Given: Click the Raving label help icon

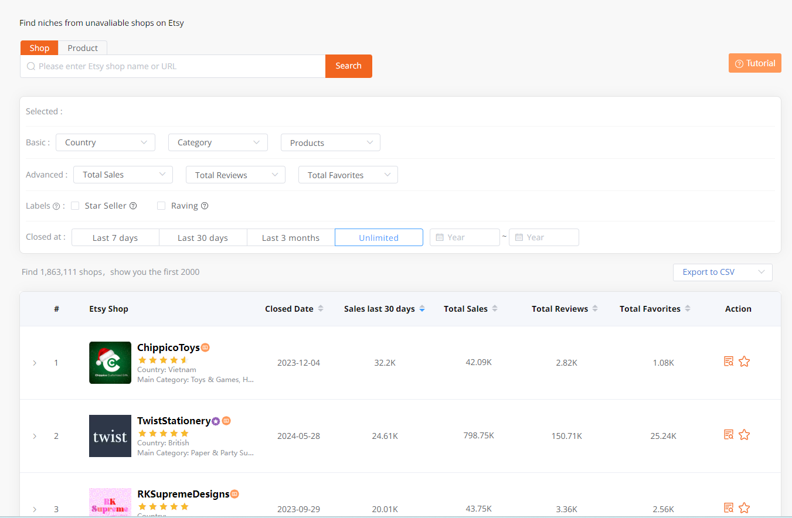Looking at the screenshot, I should (x=205, y=206).
